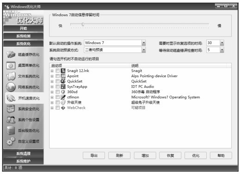Click the 说明 column header
Viewport: 240px width, 174px height.
pos(178,66)
